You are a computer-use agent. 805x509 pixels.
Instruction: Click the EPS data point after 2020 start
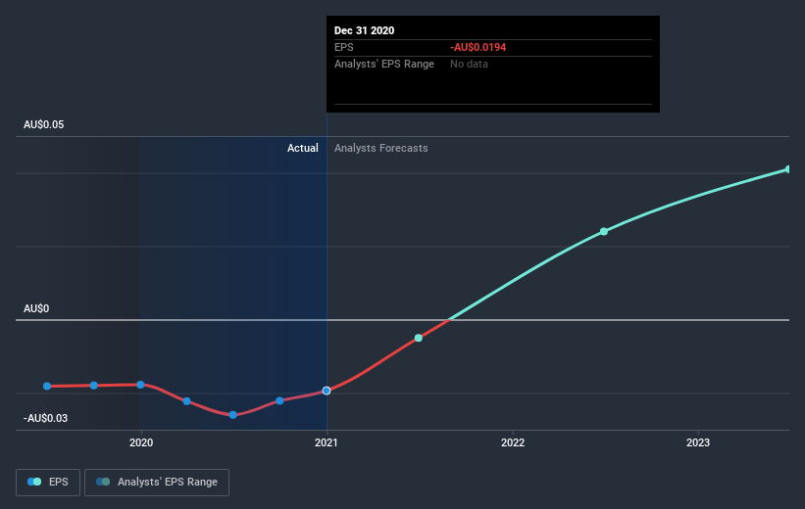pyautogui.click(x=187, y=401)
